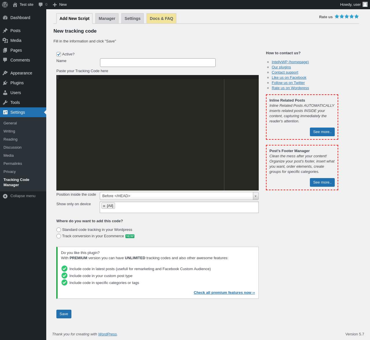Switch to the Manager tab
Image resolution: width=370 pixels, height=340 pixels.
[x=107, y=18]
